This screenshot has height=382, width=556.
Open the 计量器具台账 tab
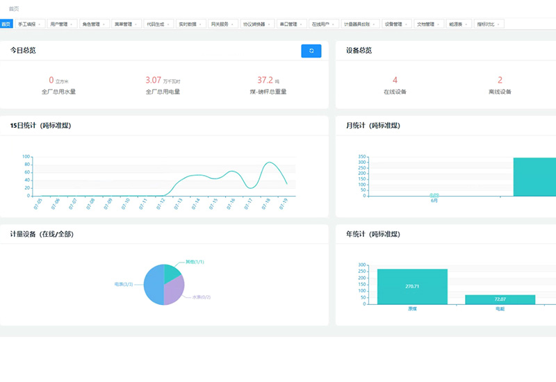click(357, 24)
